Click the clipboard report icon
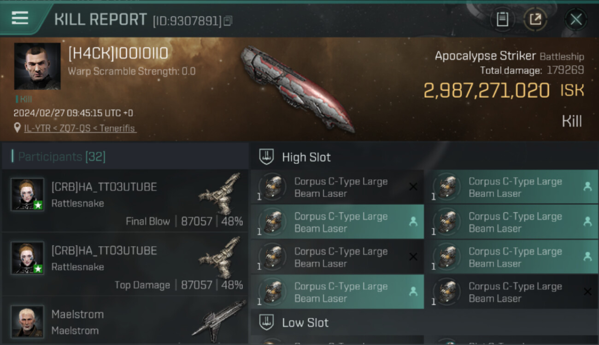This screenshot has height=345, width=599. (x=502, y=19)
